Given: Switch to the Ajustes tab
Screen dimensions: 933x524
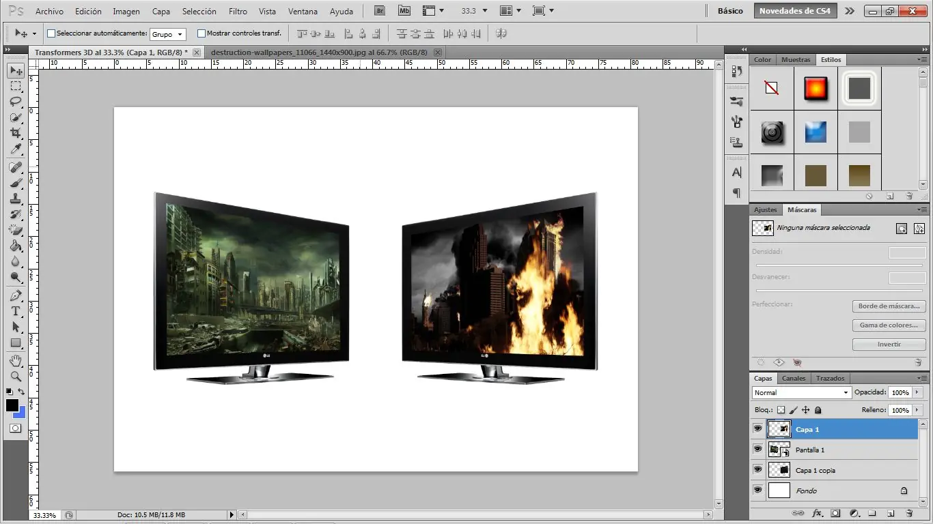Looking at the screenshot, I should pyautogui.click(x=766, y=209).
